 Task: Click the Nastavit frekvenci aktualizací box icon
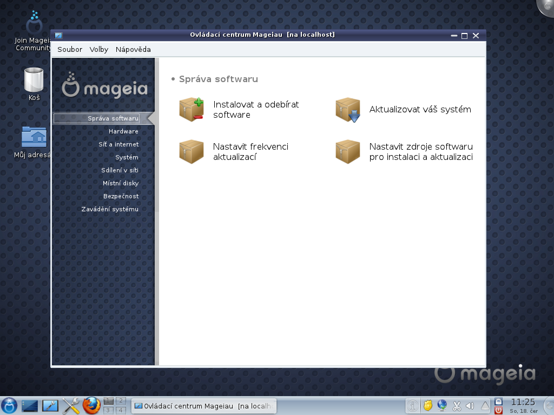point(191,152)
